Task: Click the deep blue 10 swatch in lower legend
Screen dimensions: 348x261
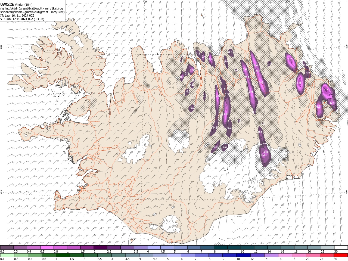Action: coord(243,255)
